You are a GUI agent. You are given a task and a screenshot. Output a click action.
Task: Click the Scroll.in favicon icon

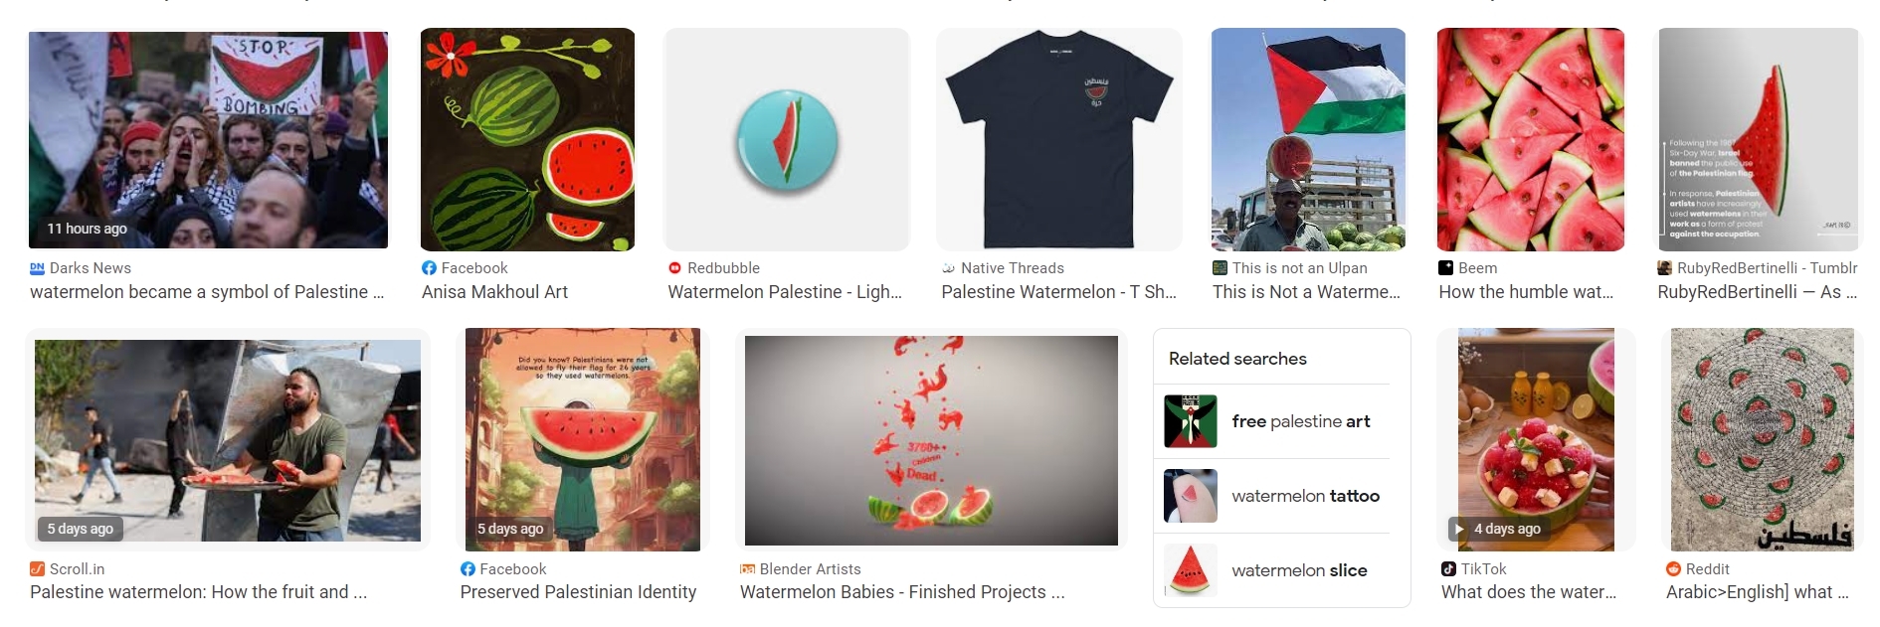38,569
